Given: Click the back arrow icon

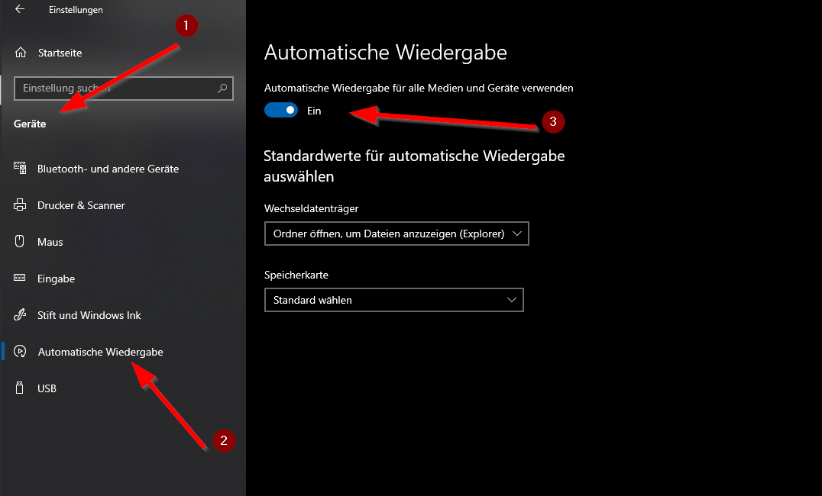Looking at the screenshot, I should point(20,10).
